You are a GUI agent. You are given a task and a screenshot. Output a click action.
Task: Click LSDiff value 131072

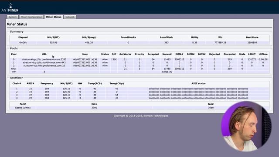(252, 59)
